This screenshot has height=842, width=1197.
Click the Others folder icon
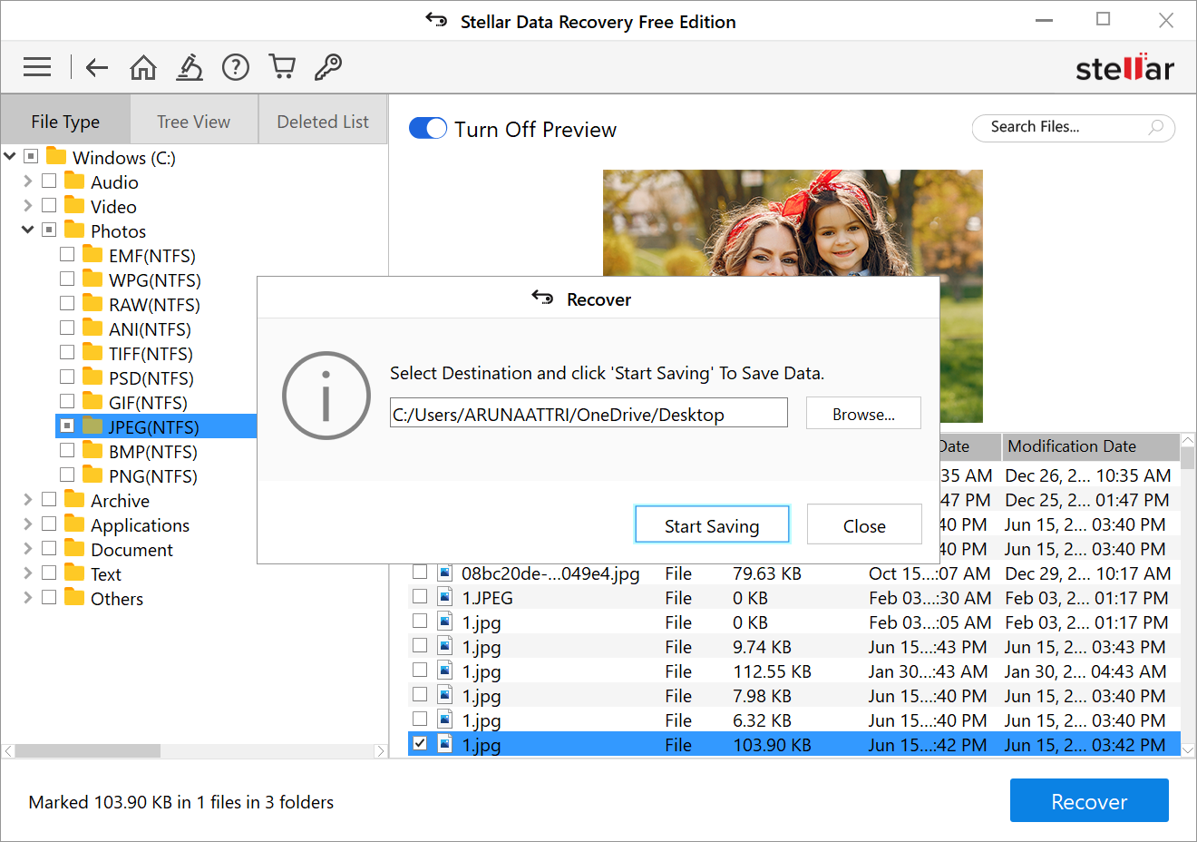pyautogui.click(x=74, y=597)
